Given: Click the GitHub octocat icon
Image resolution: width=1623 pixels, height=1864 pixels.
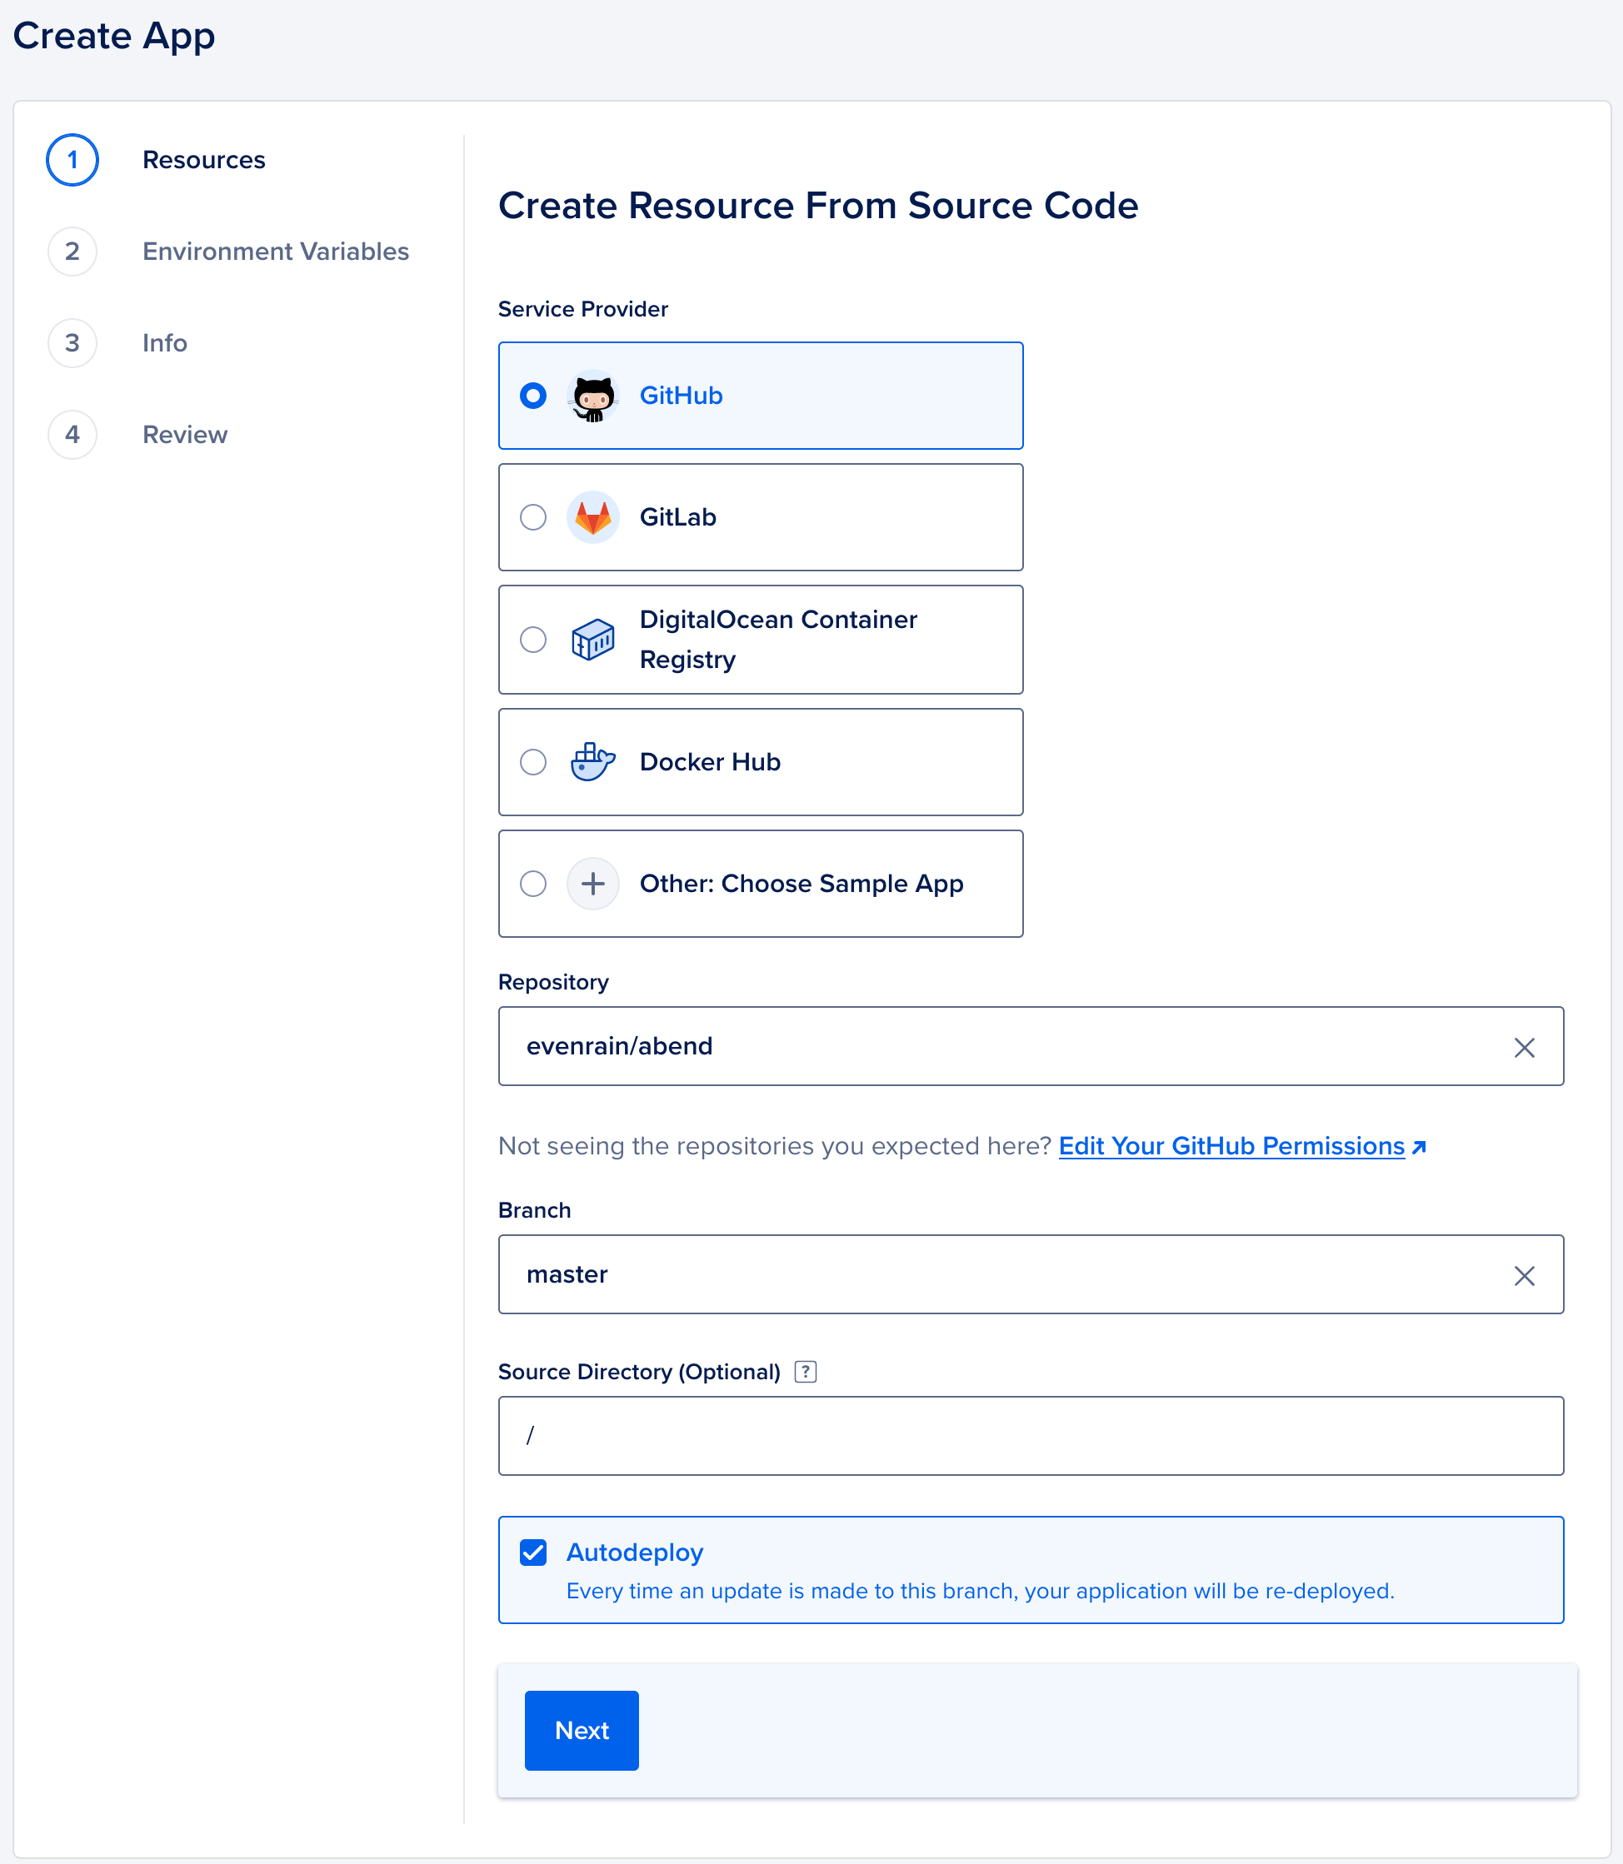Looking at the screenshot, I should [x=592, y=396].
